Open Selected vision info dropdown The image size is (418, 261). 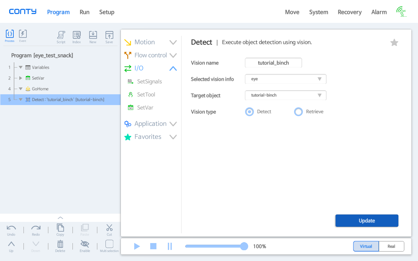tap(286, 79)
